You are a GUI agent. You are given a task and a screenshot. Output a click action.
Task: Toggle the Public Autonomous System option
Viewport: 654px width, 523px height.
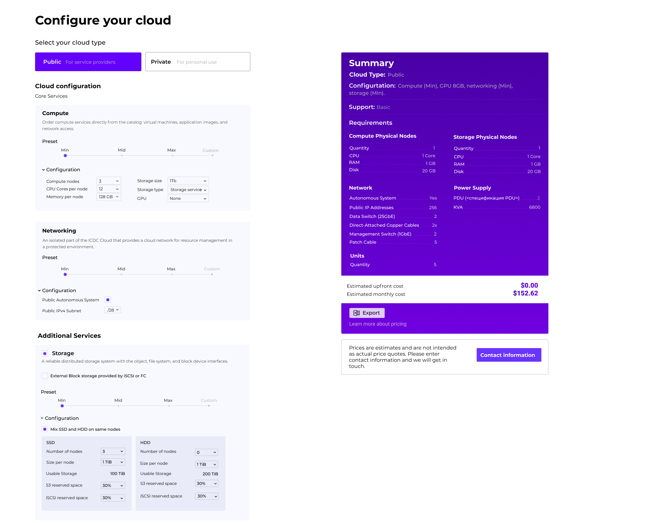pyautogui.click(x=108, y=300)
